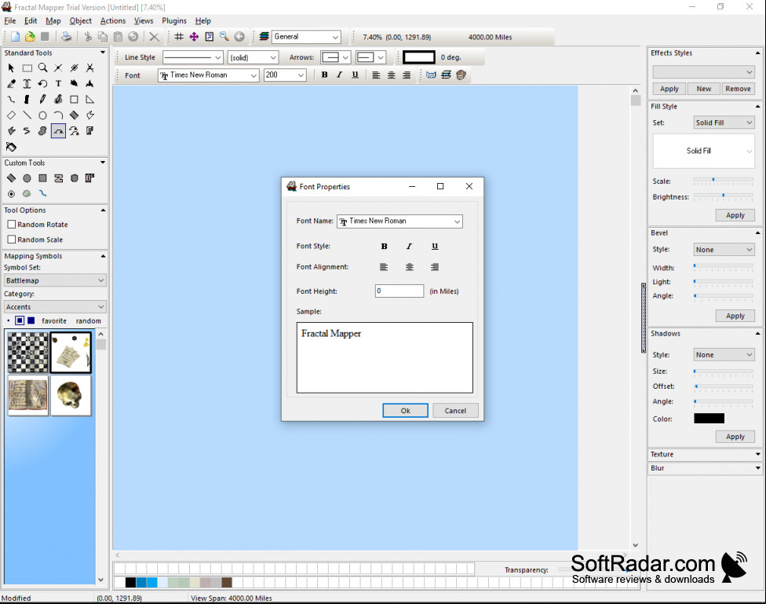766x604 pixels.
Task: Select the dashed rectangle selection tool
Action: pos(27,68)
